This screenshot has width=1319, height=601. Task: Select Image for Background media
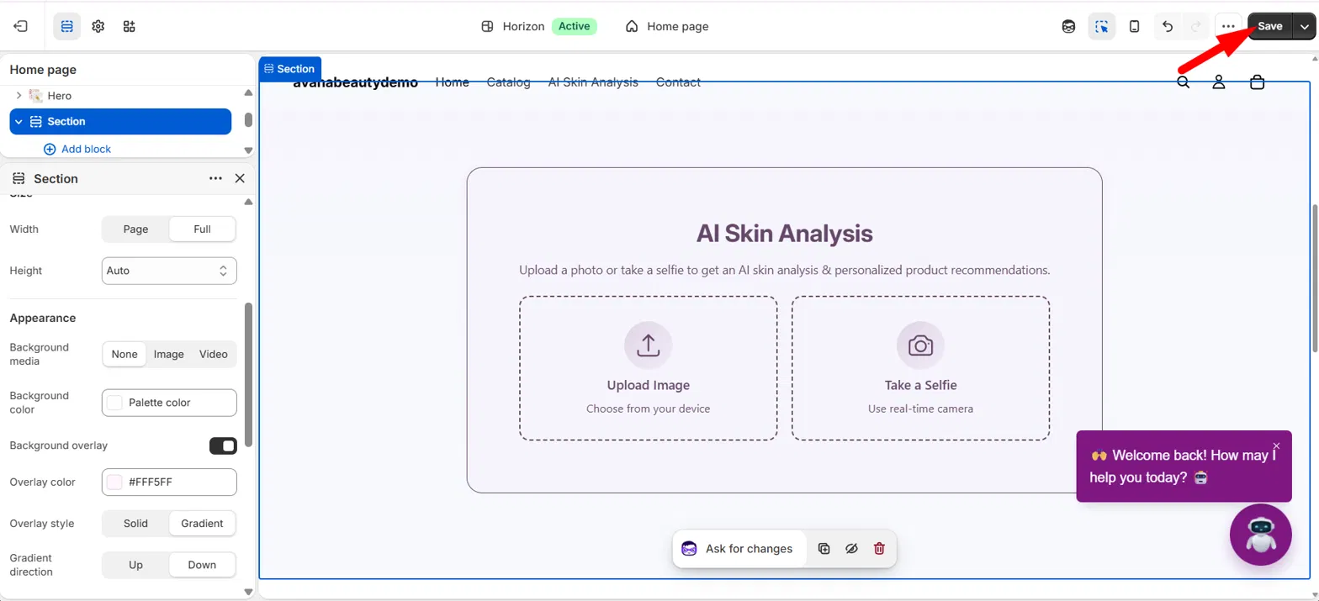point(168,354)
